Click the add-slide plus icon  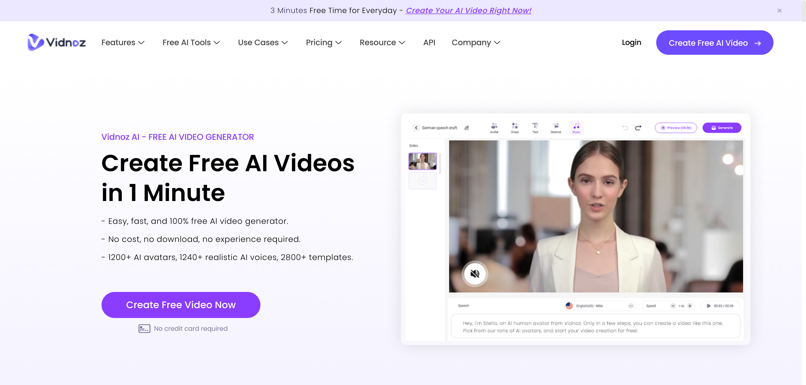(422, 181)
